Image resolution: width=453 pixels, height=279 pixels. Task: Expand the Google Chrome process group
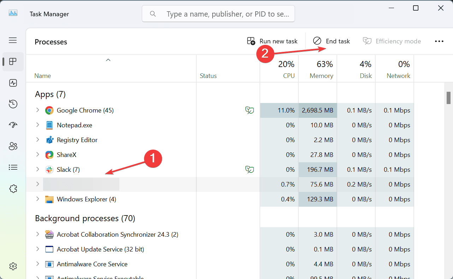point(37,110)
